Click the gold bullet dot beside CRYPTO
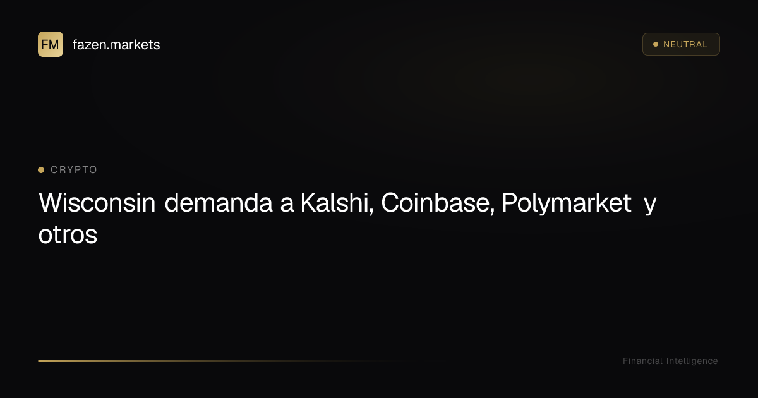The height and width of the screenshot is (398, 758). click(x=41, y=170)
